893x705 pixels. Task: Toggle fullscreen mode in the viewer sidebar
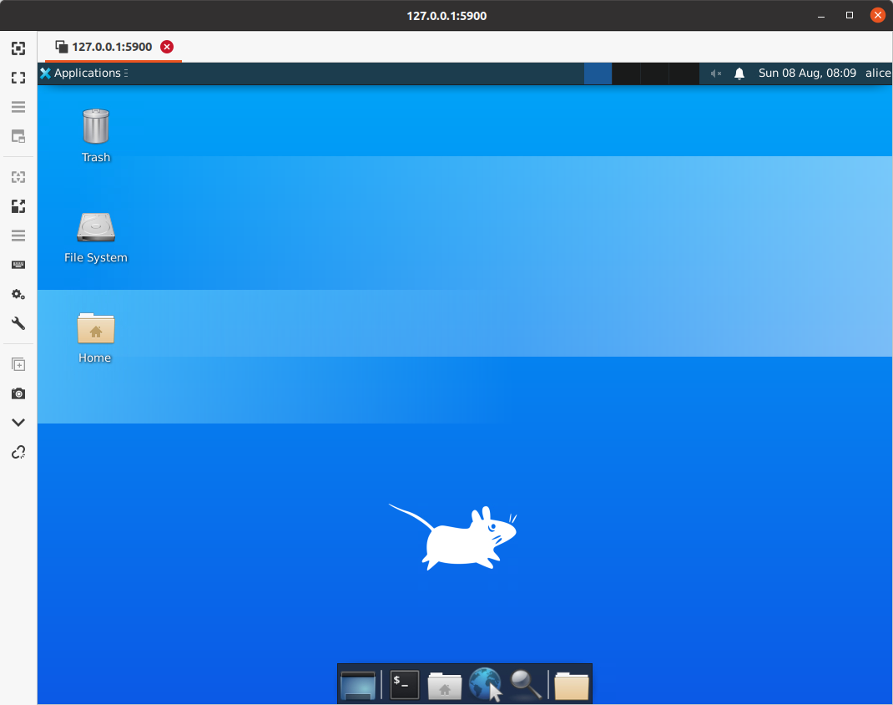(x=18, y=78)
